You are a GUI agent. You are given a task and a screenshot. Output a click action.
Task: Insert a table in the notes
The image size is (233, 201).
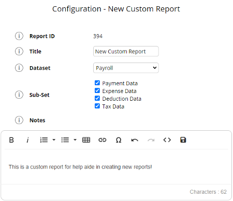tap(86, 140)
